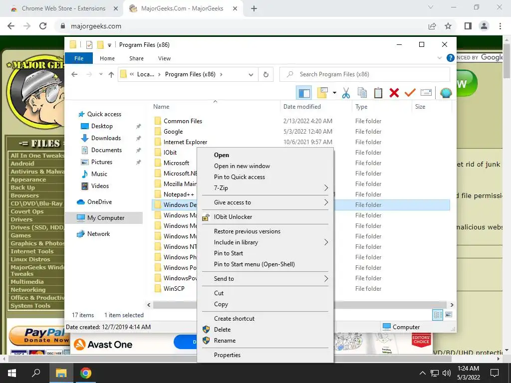Expand the Send to submenu
This screenshot has height=383, width=511.
tap(265, 279)
